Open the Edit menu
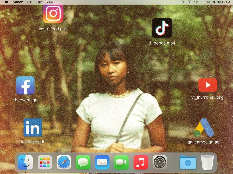This screenshot has height=174, width=233. [39, 2]
